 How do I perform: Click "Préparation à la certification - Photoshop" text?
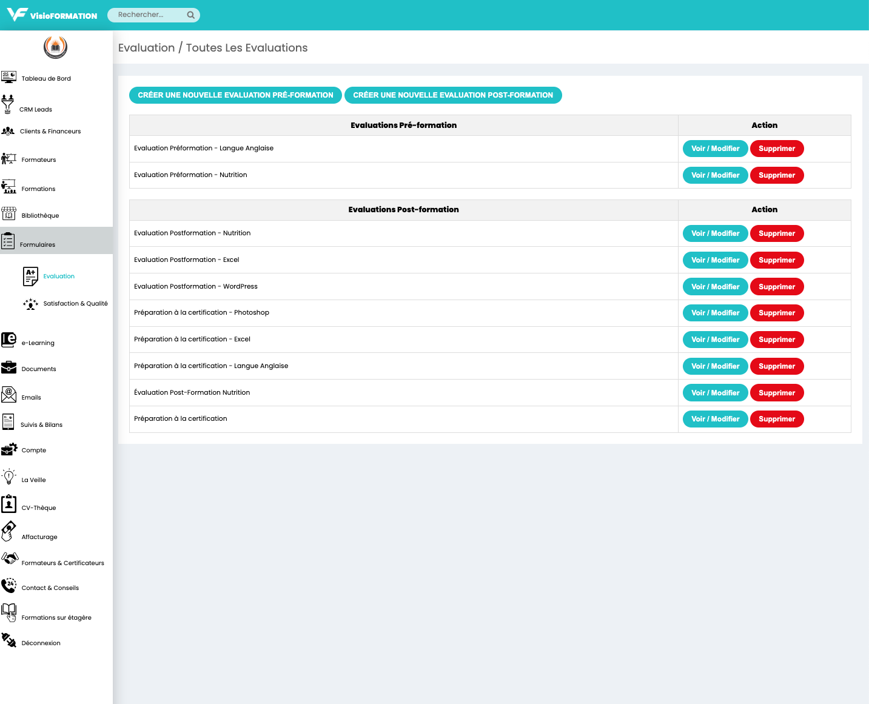pyautogui.click(x=201, y=313)
